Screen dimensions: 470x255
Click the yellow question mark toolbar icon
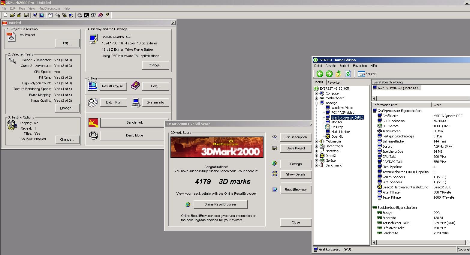tap(107, 15)
